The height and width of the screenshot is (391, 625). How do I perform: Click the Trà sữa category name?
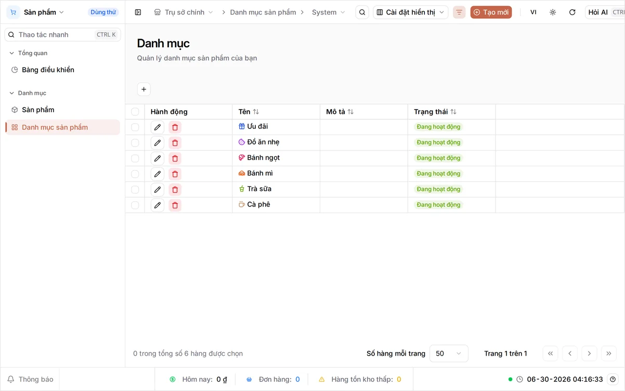(259, 189)
